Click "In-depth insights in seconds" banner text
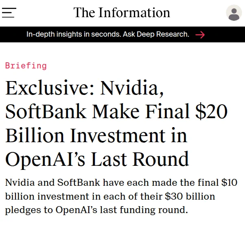This screenshot has width=245, height=231. point(74,34)
